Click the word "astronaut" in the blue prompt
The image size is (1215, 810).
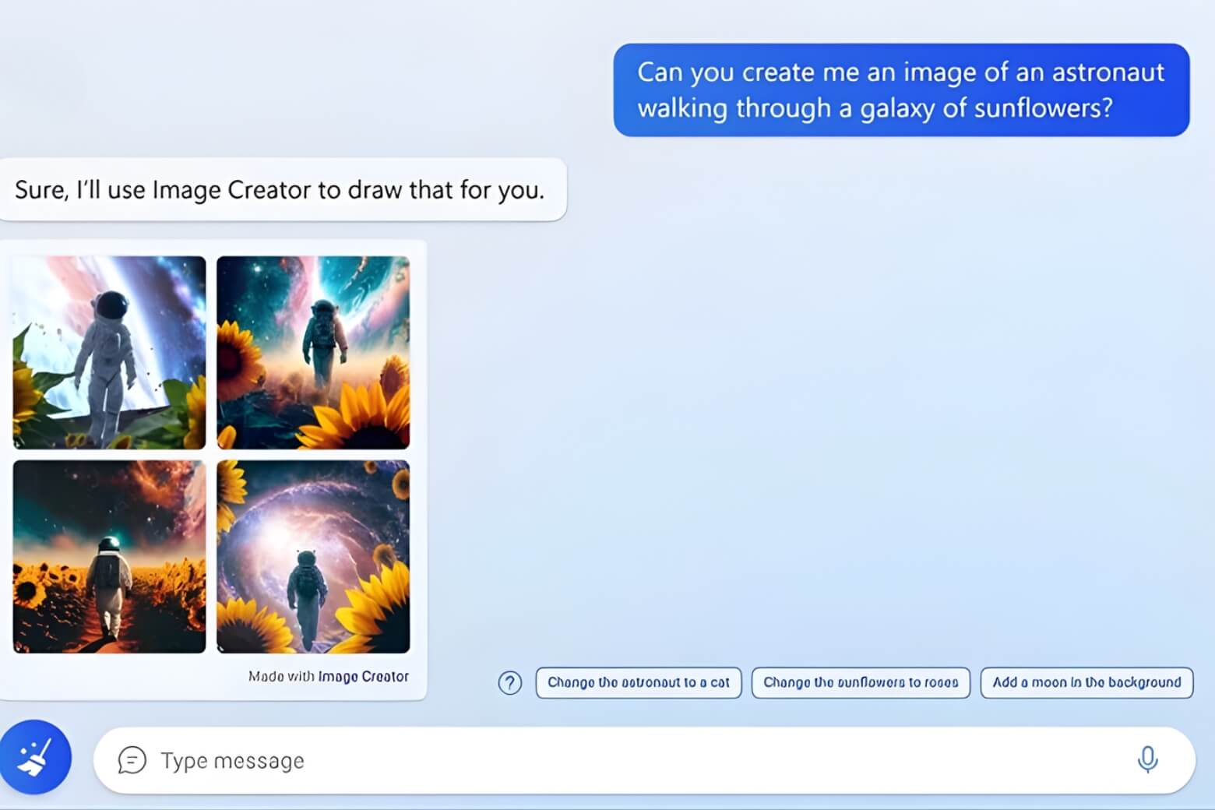click(1108, 72)
